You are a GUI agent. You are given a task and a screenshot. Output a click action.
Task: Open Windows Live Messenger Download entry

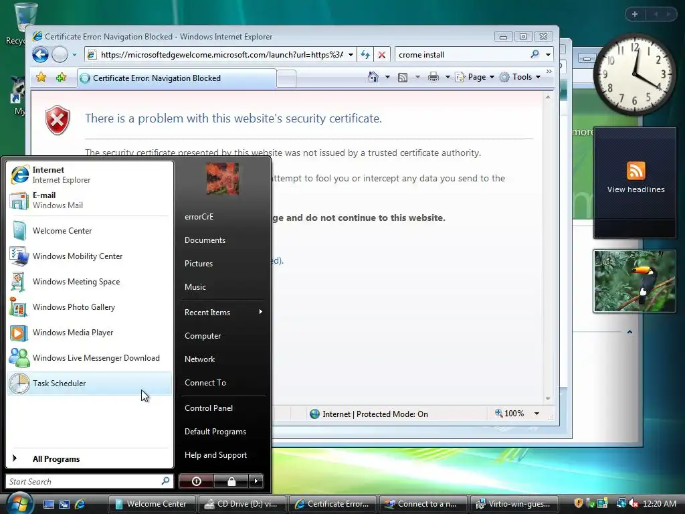89,358
